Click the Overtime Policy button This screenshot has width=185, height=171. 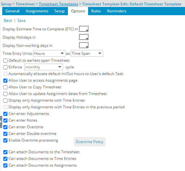pyautogui.click(x=90, y=142)
